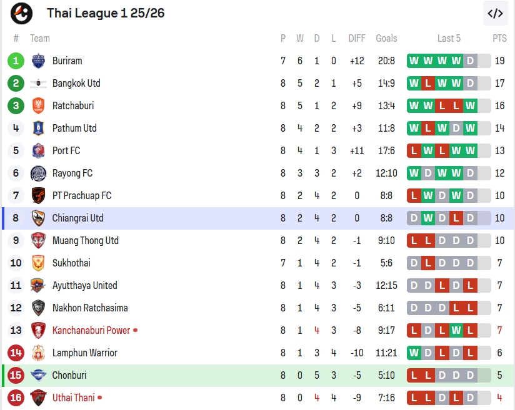Open the Bangkok Utd team link

coord(76,83)
